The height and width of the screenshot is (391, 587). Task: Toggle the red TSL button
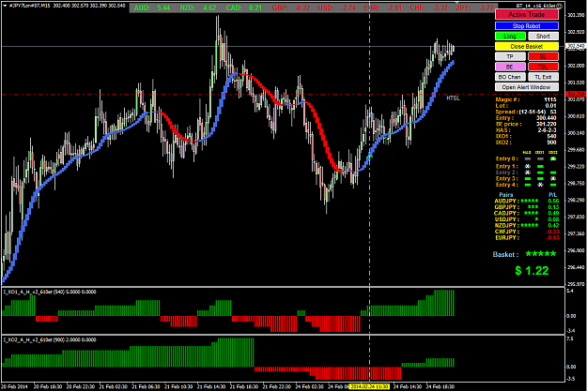543,67
